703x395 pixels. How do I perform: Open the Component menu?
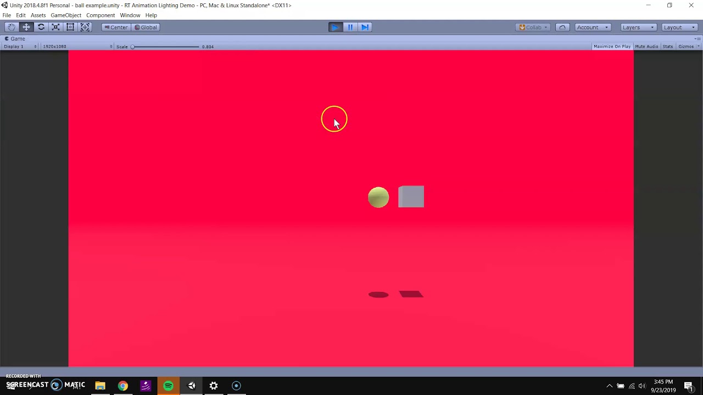[101, 15]
